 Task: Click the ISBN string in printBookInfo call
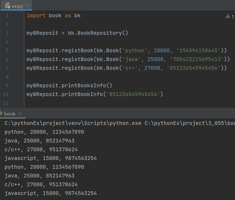tap(133, 94)
